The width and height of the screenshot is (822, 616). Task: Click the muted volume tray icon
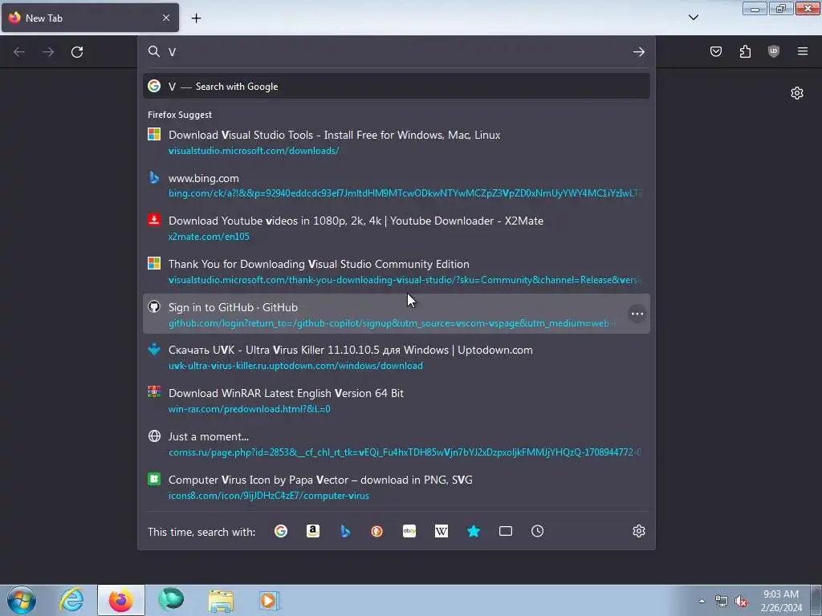(741, 601)
